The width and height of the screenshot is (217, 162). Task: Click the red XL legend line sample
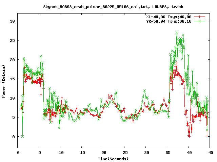pyautogui.click(x=199, y=17)
